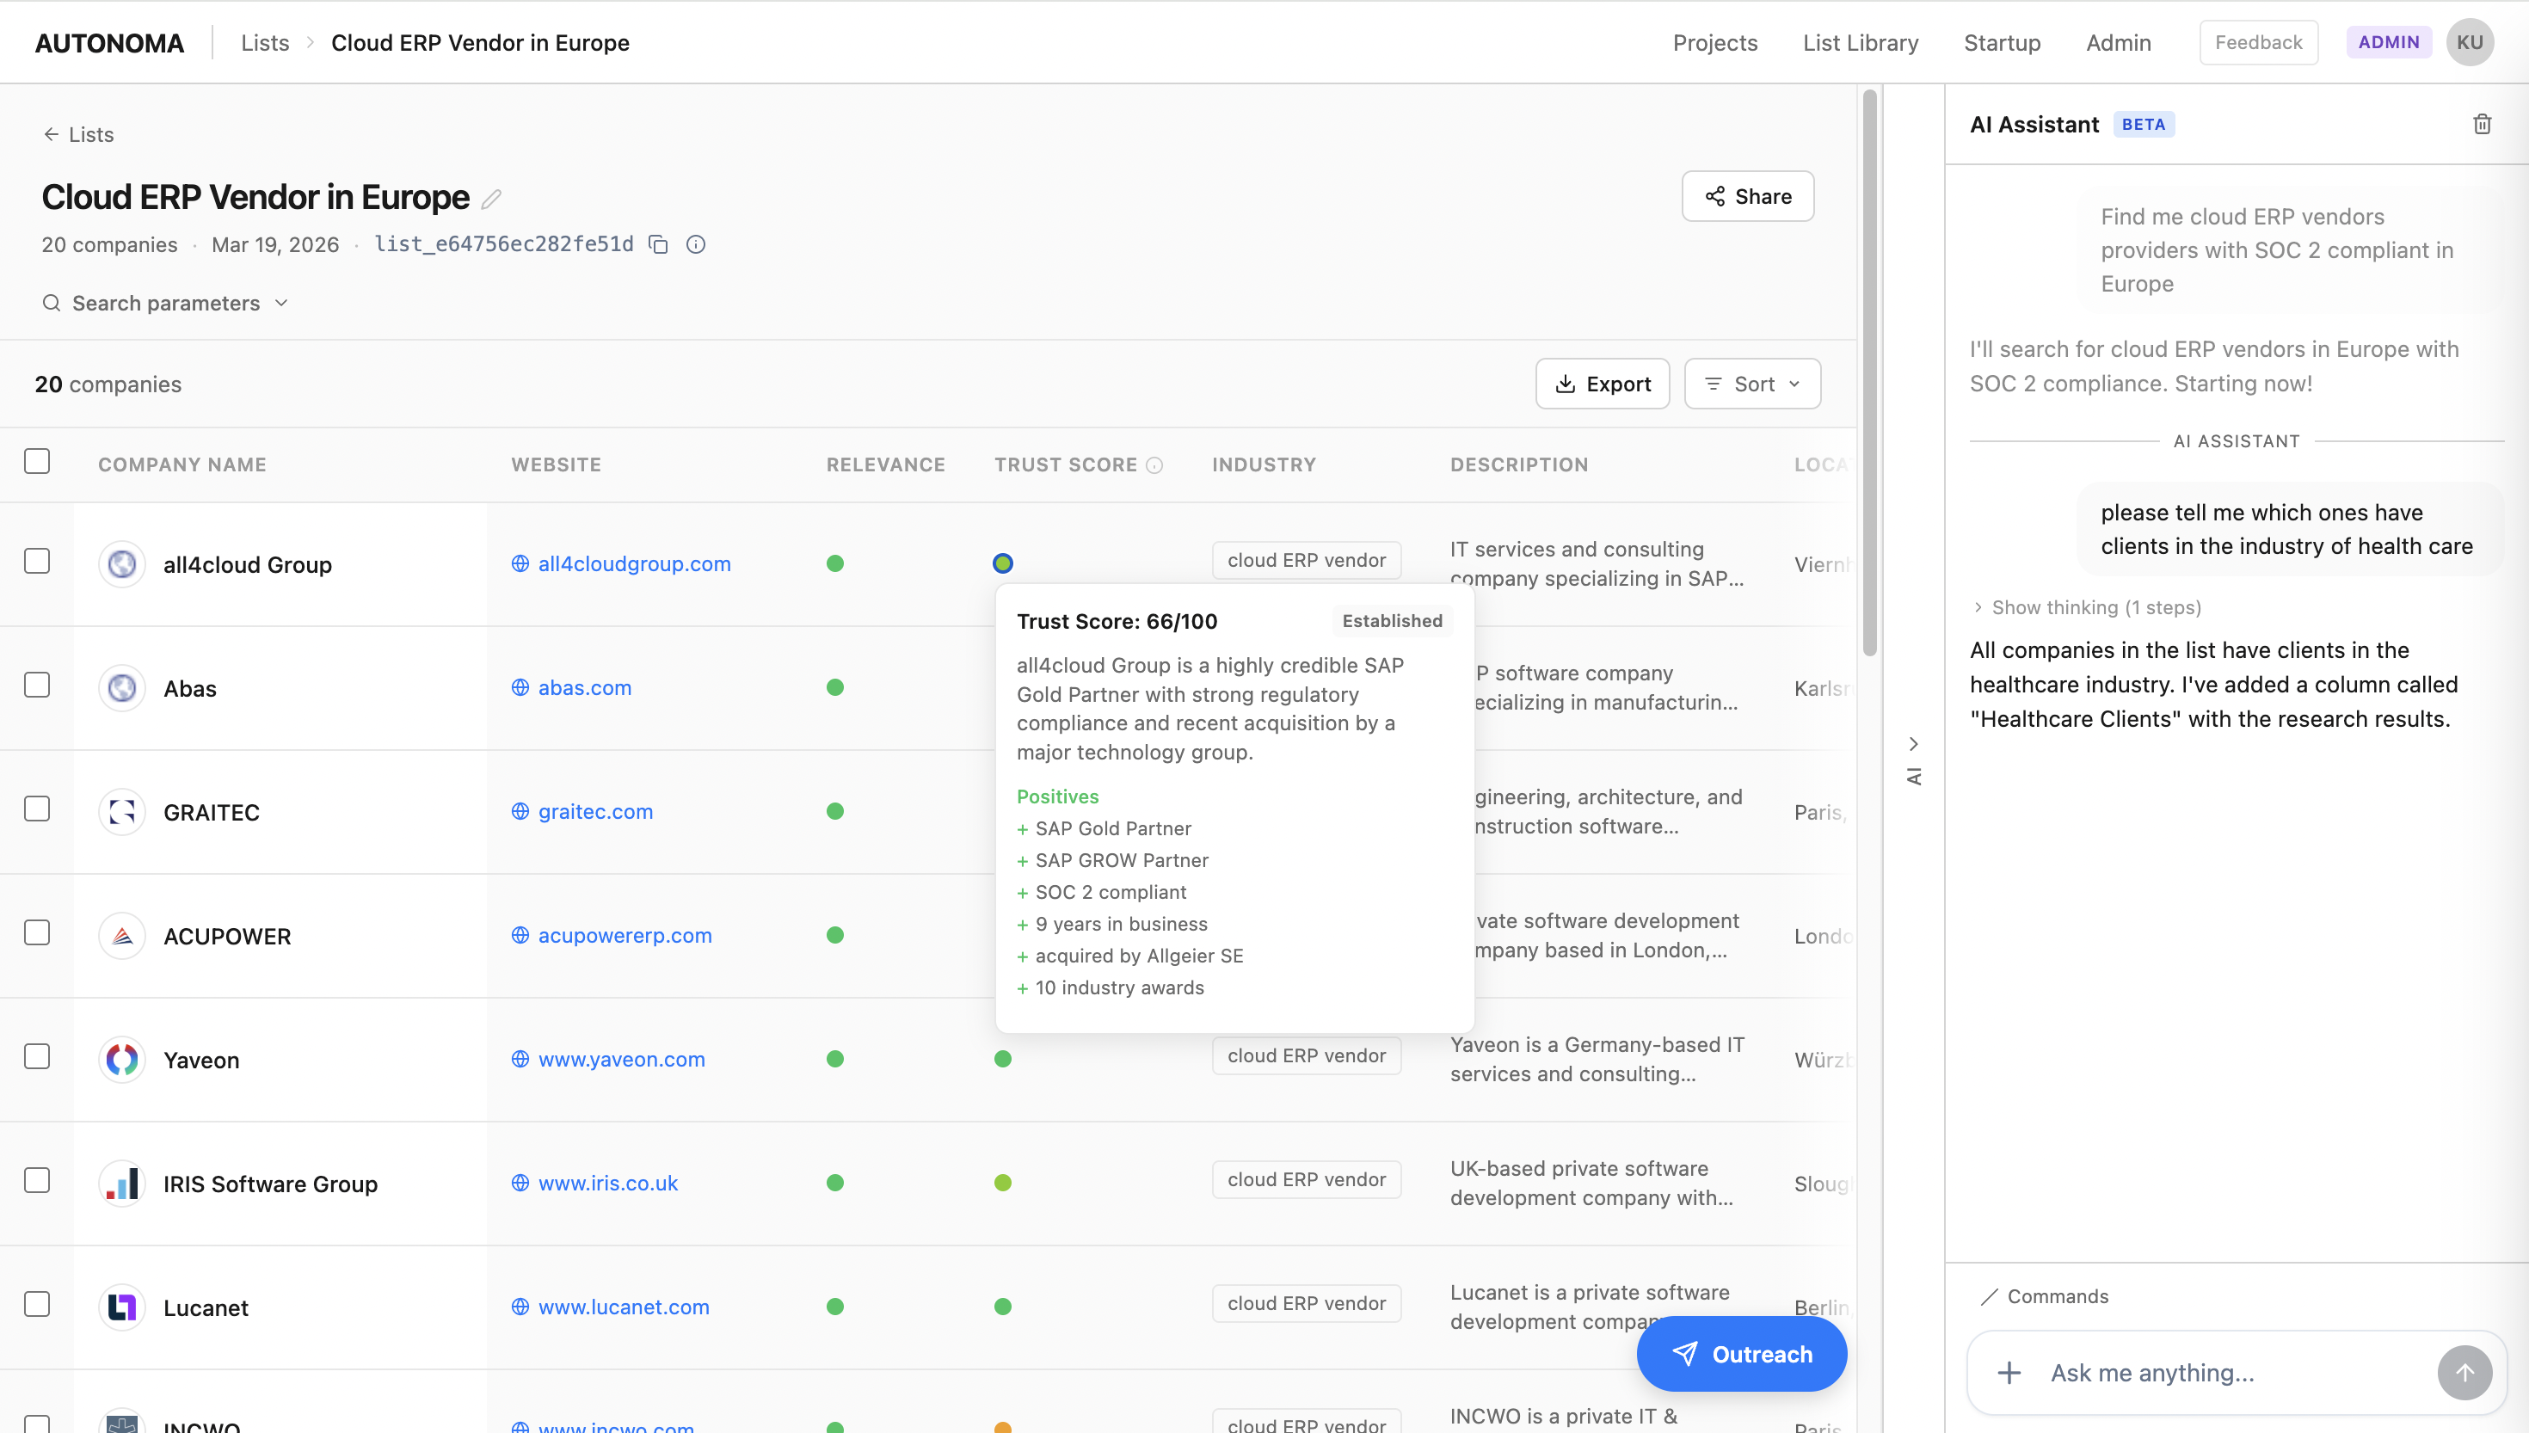Clear AI Assistant chat via trash icon

2483,123
